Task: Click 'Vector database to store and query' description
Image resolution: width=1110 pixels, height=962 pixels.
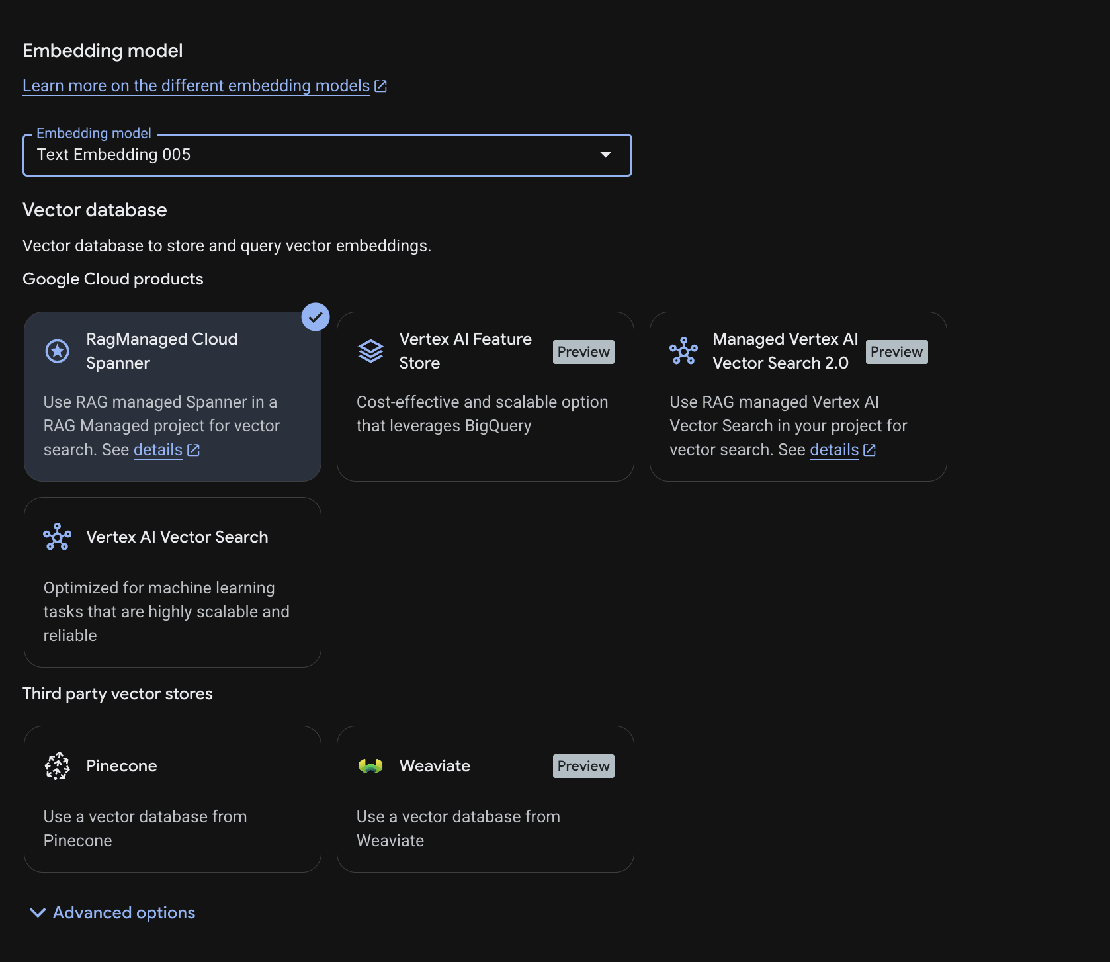Action: [x=227, y=246]
